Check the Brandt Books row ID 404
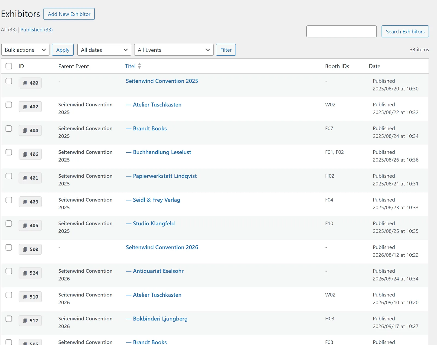The width and height of the screenshot is (437, 345). coord(9,129)
